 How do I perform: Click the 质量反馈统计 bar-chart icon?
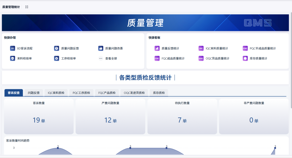tap(157, 48)
